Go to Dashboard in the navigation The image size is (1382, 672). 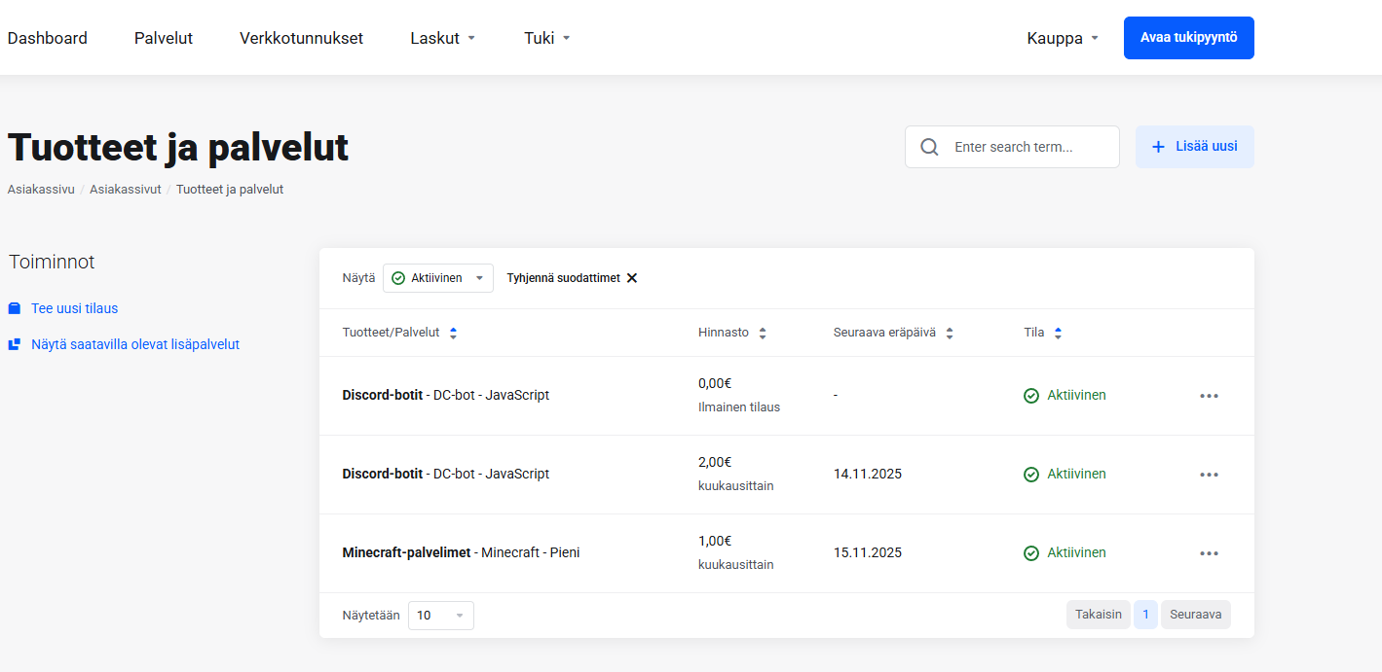(x=48, y=38)
